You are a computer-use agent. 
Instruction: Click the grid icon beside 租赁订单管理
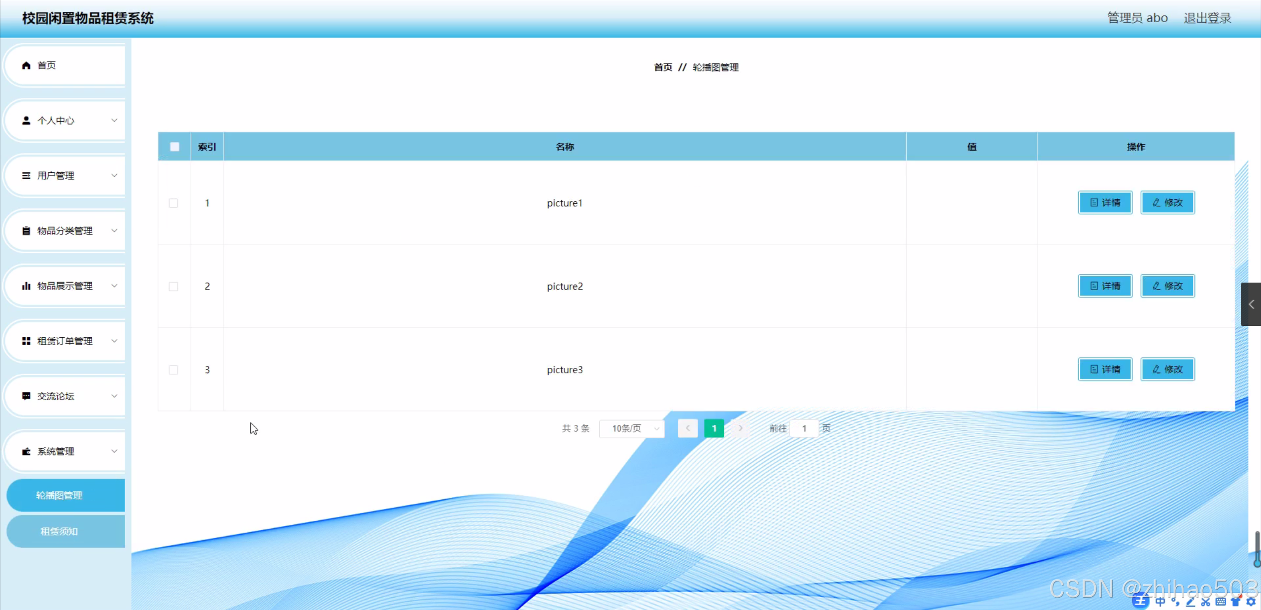(27, 341)
